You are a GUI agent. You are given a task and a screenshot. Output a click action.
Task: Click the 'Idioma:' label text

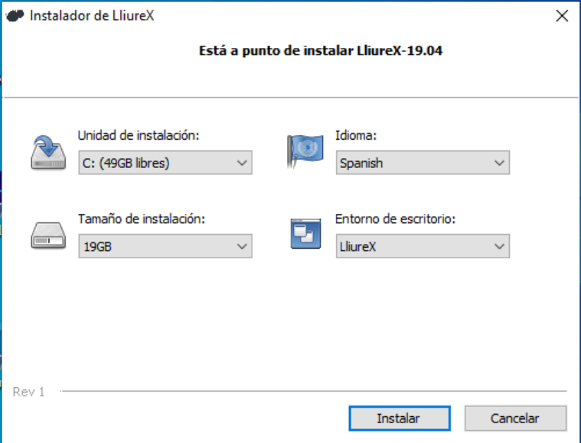pos(355,135)
